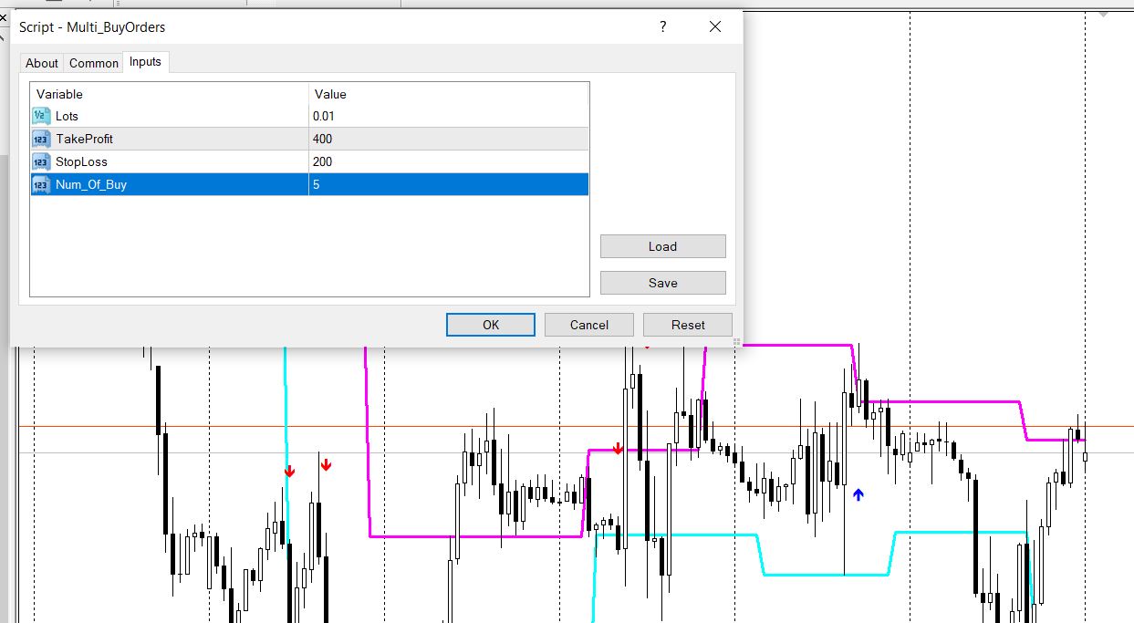1134x623 pixels.
Task: Click the fraction icon beside Lots variable
Action: click(x=40, y=116)
